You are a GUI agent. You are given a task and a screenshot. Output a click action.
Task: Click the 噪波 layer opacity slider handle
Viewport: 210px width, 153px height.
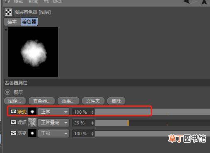pyautogui.click(x=128, y=123)
